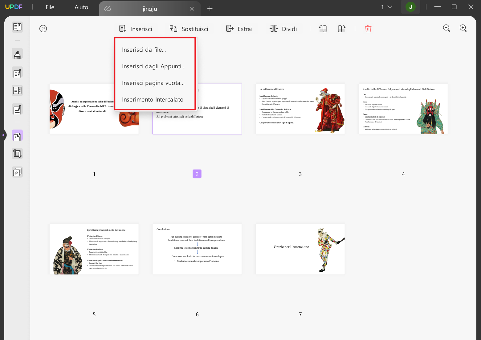Image resolution: width=481 pixels, height=340 pixels.
Task: Click the Dividi button
Action: (283, 29)
